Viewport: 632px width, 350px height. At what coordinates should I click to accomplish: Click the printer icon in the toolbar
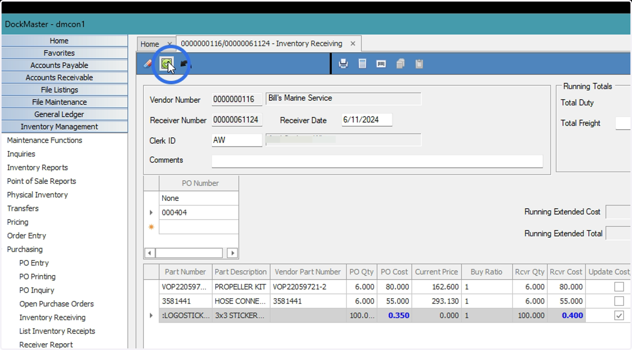click(x=343, y=64)
